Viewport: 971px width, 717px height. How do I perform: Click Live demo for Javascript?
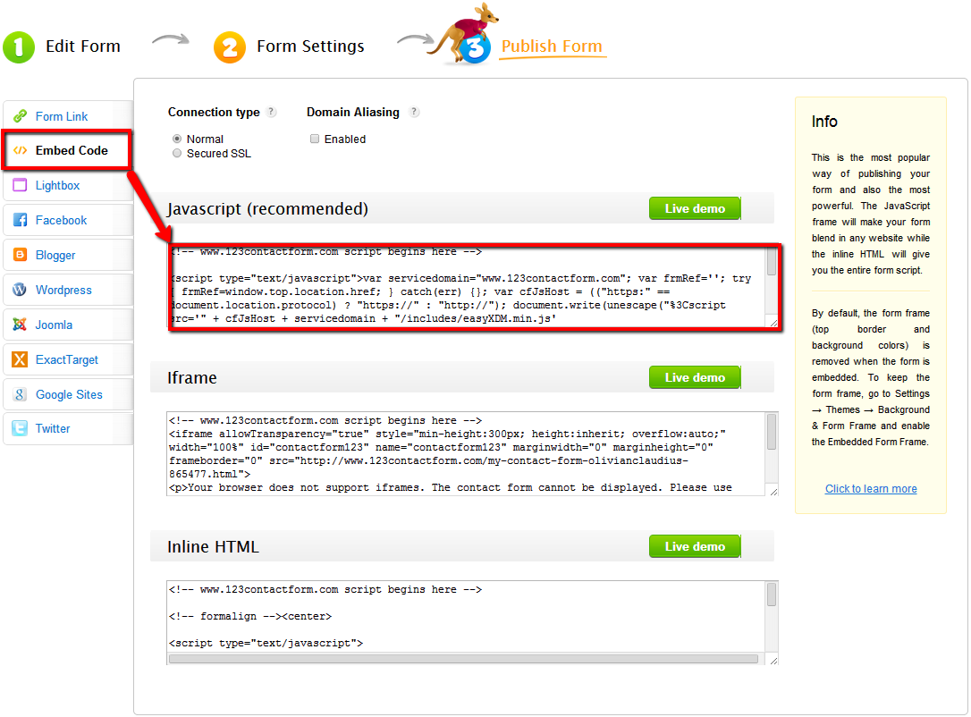point(695,208)
